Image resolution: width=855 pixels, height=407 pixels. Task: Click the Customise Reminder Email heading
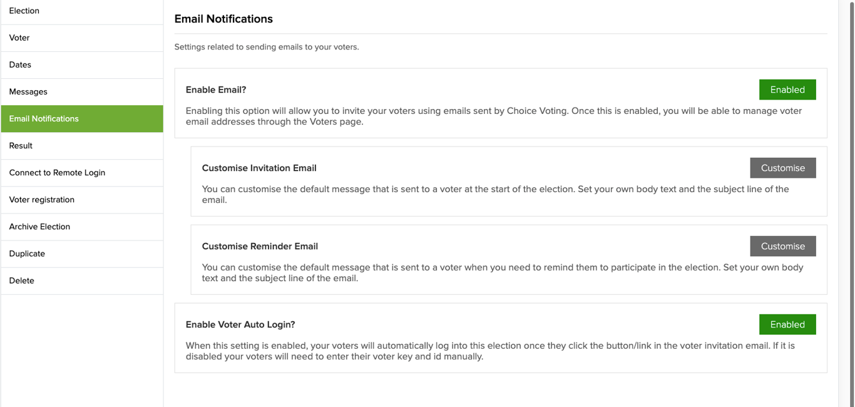(x=260, y=246)
